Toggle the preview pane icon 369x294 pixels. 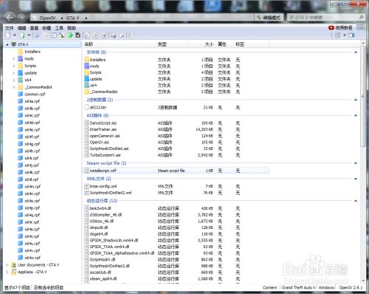[x=351, y=35]
